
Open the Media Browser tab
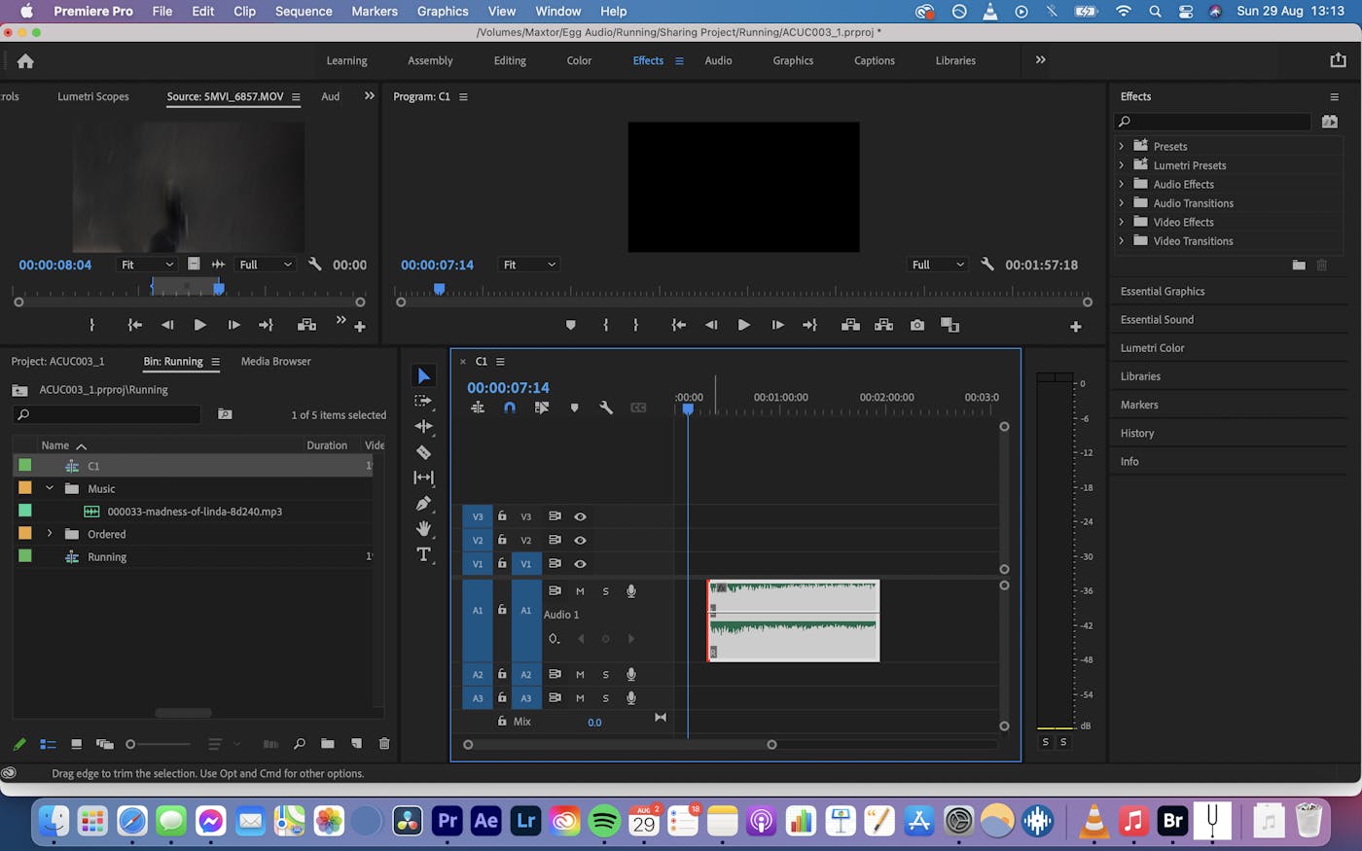pyautogui.click(x=275, y=361)
